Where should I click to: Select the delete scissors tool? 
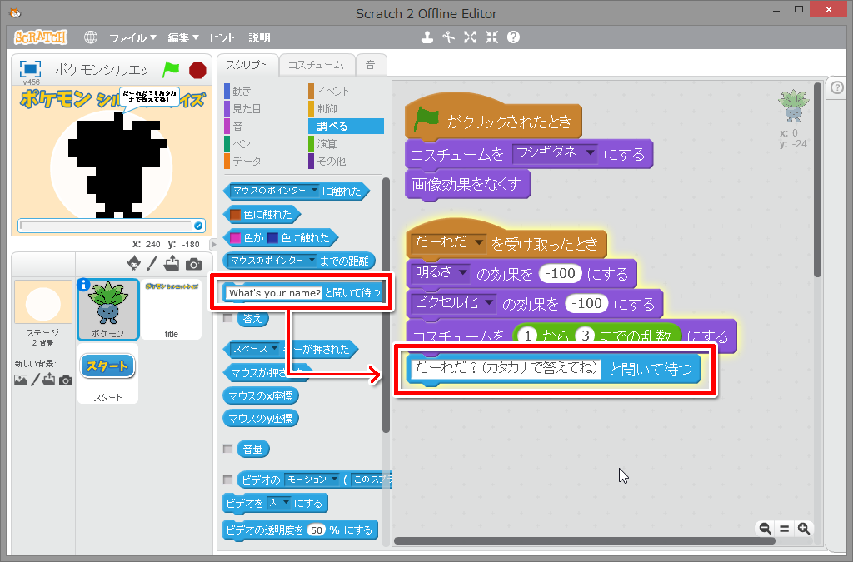click(x=448, y=37)
